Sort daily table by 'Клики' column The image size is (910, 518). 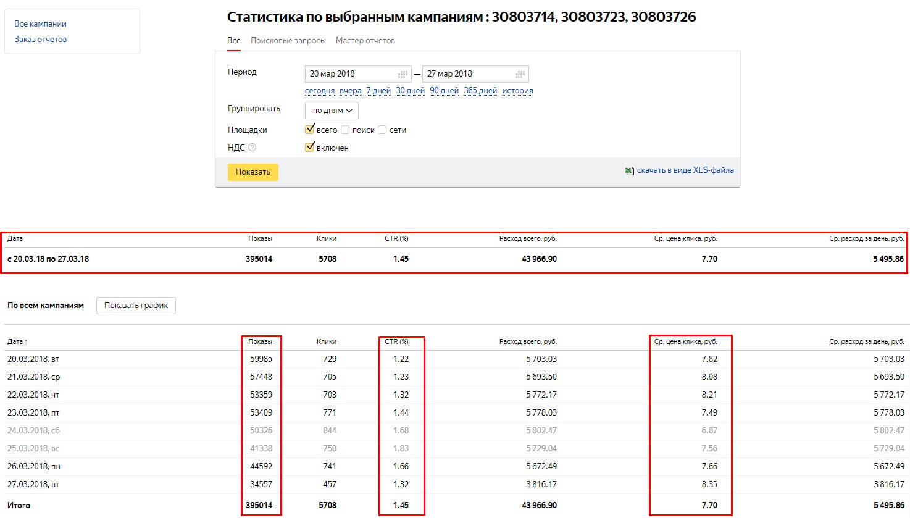(x=327, y=342)
